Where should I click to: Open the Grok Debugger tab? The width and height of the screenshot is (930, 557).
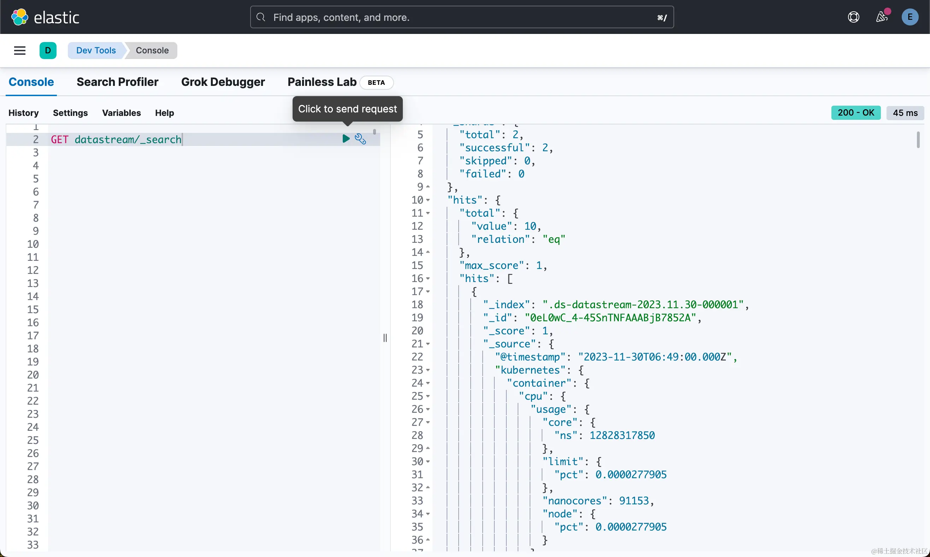pos(223,82)
